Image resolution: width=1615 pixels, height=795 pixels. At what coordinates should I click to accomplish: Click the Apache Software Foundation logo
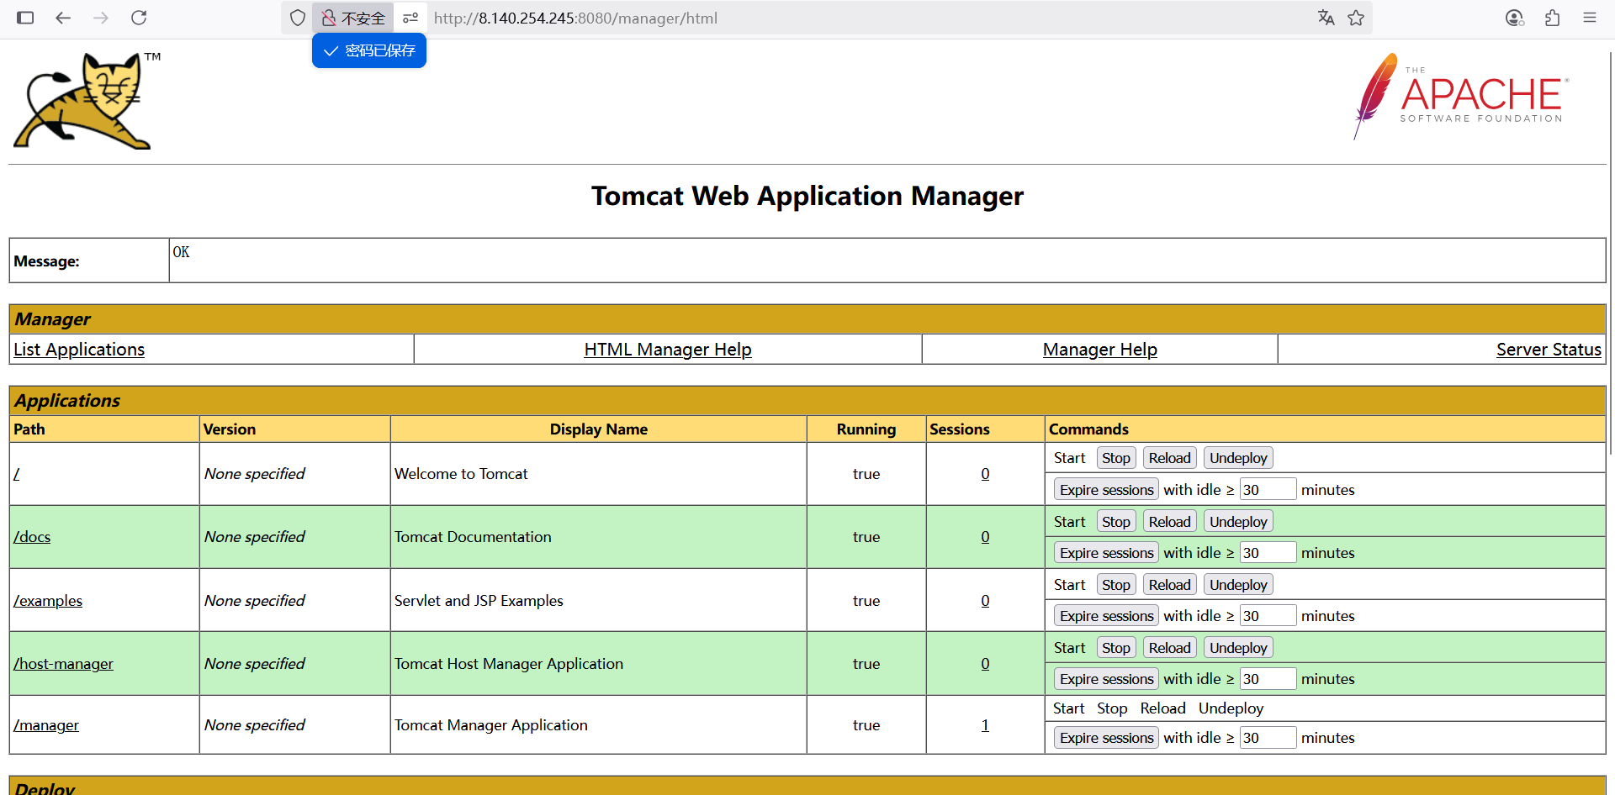coord(1461,96)
